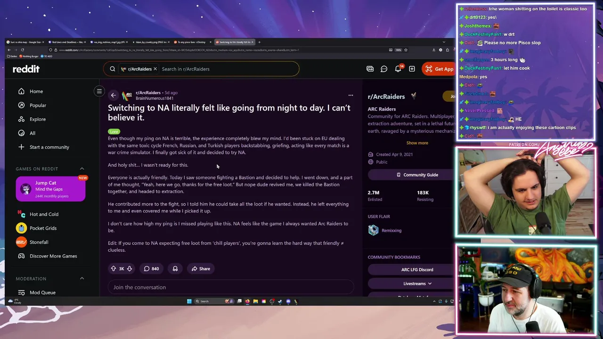Viewport: 603px width, 339px height.
Task: Collapse the left navigation sidebar
Action: 99,91
